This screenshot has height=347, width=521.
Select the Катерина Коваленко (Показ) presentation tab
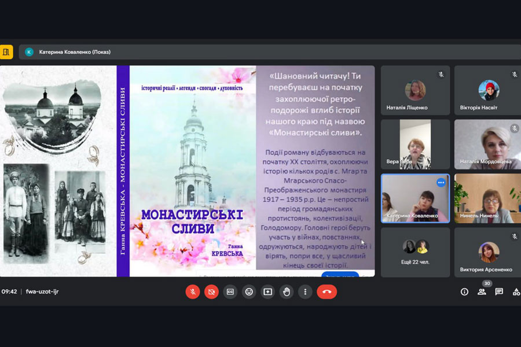(x=74, y=52)
